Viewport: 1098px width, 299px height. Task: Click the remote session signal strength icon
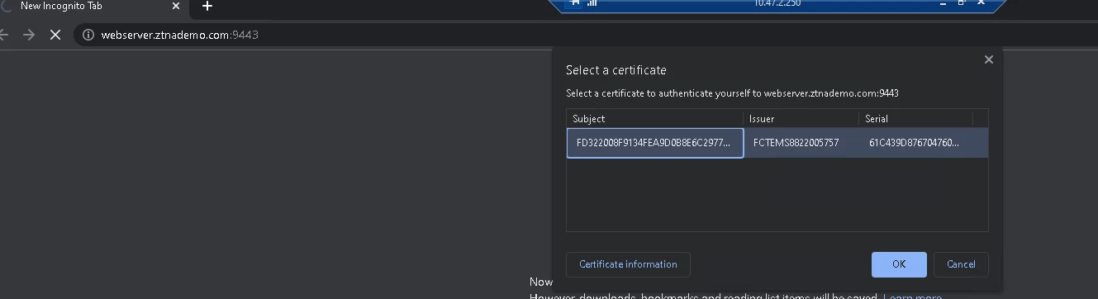click(592, 2)
